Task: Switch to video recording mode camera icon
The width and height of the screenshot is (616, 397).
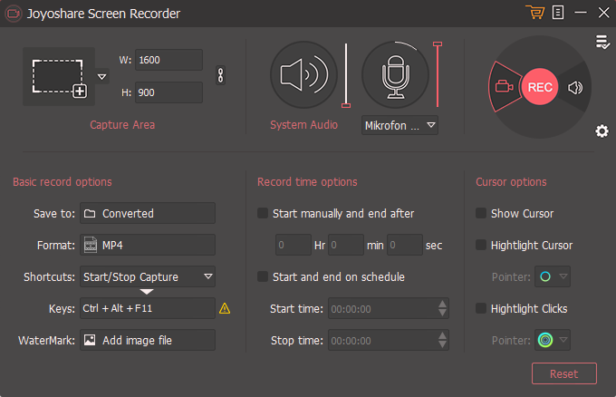Action: click(504, 86)
